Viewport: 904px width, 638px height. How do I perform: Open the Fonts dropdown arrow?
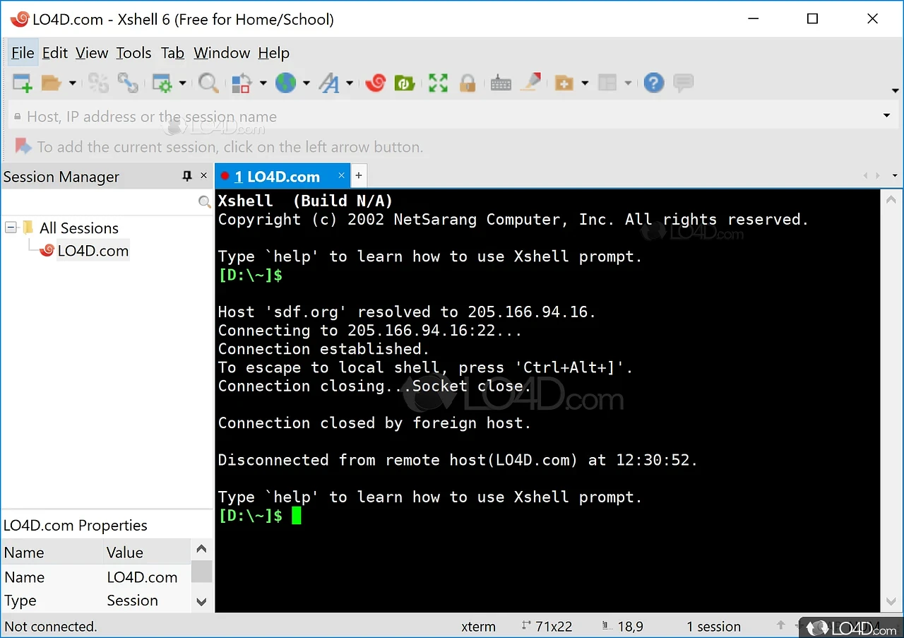tap(350, 83)
